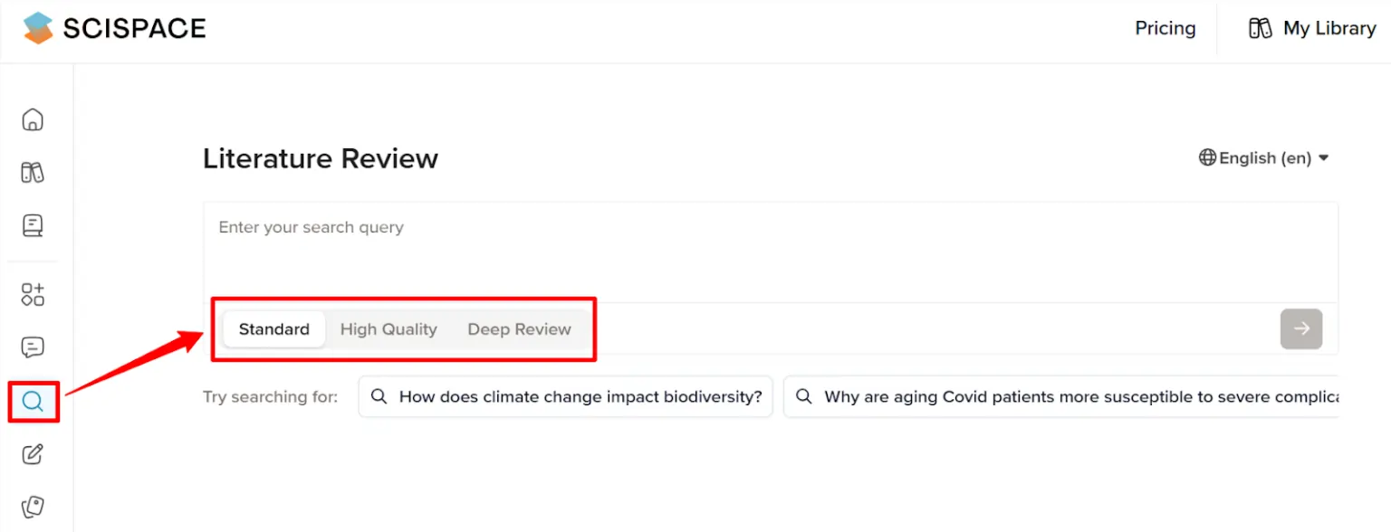Open the Library books icon in the sidebar
Screen dimensions: 1391x532
[x=33, y=172]
